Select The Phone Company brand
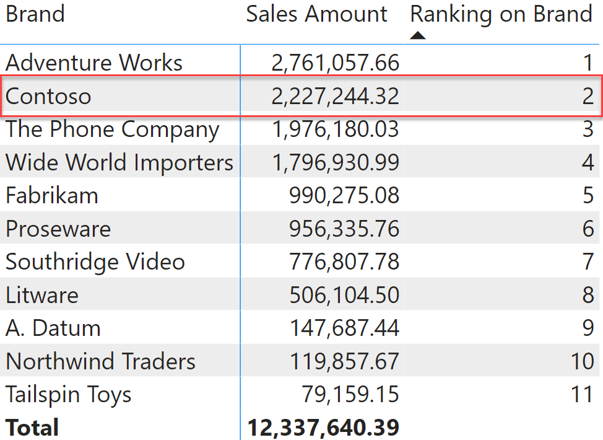 pos(112,130)
